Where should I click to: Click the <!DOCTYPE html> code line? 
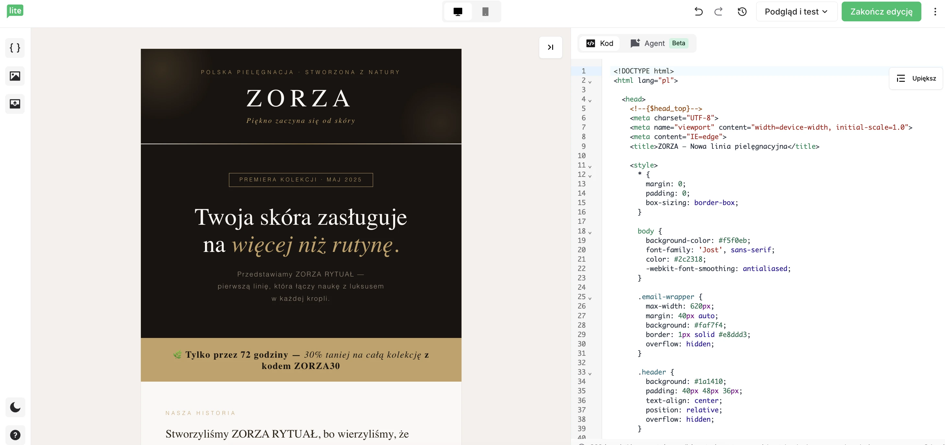pyautogui.click(x=643, y=71)
